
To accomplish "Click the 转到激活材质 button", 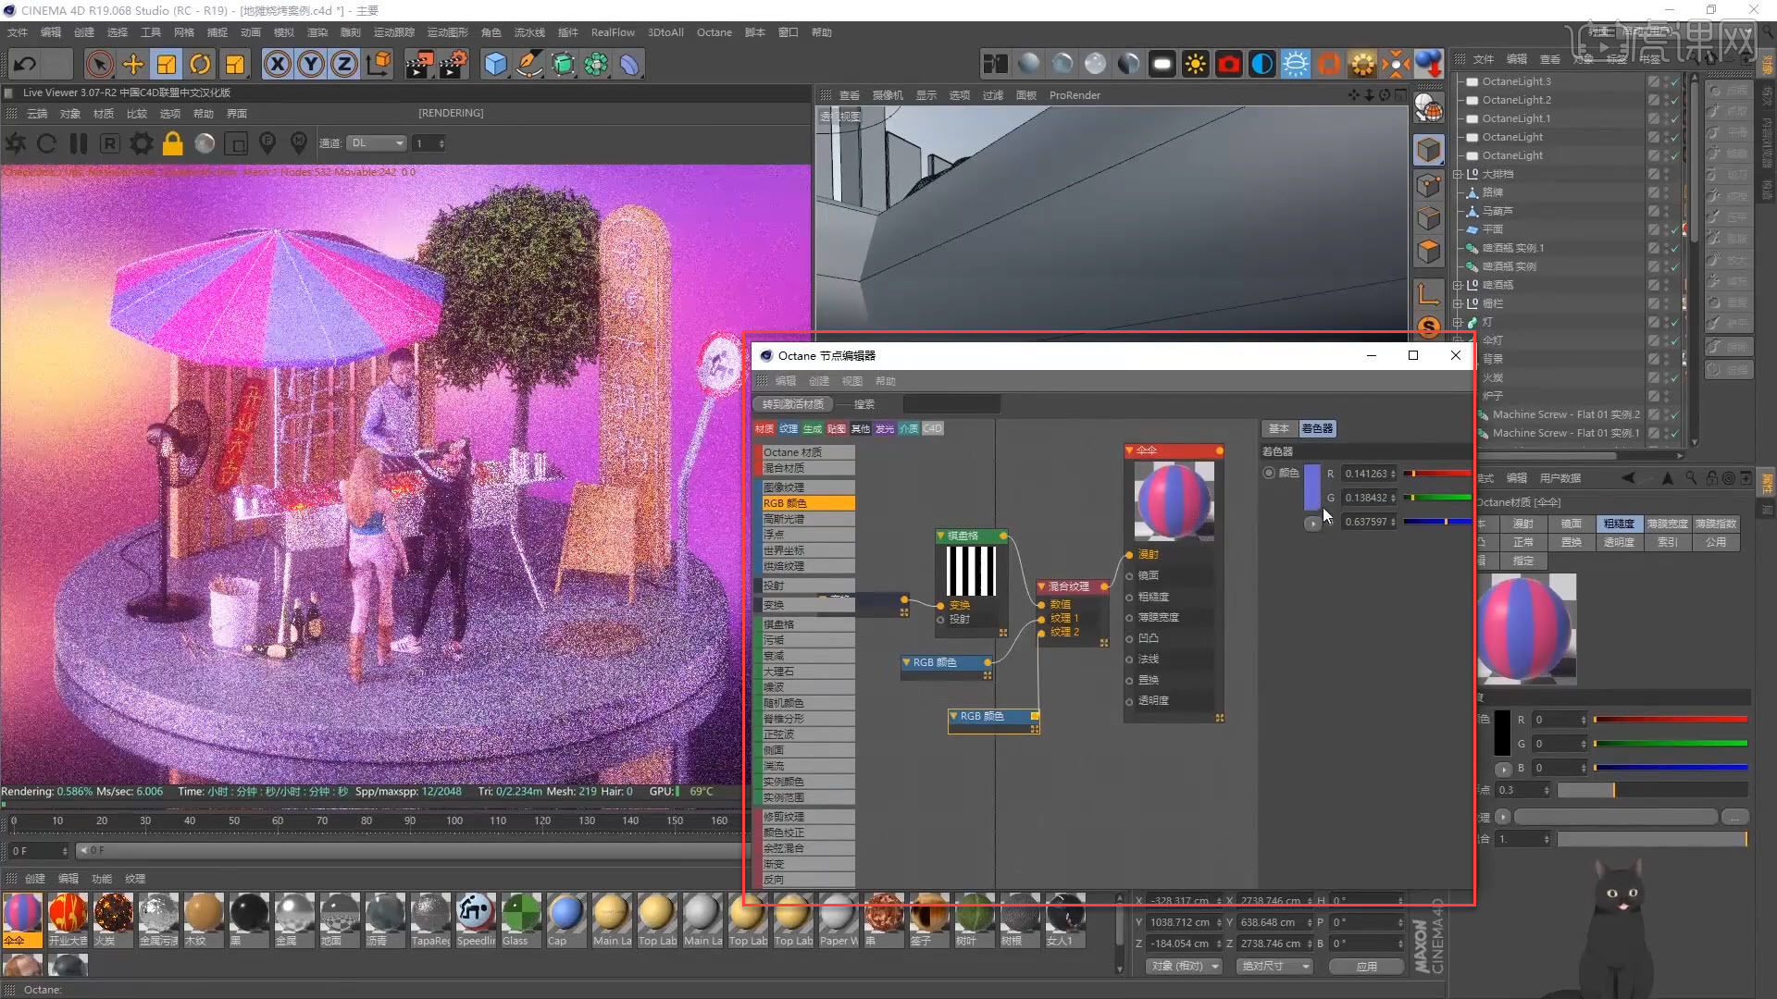I will point(792,404).
